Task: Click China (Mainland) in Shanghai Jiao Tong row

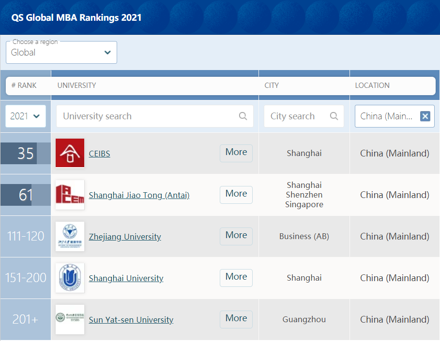Action: coord(394,195)
